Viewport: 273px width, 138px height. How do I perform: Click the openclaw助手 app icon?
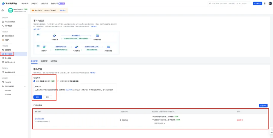(10, 10)
